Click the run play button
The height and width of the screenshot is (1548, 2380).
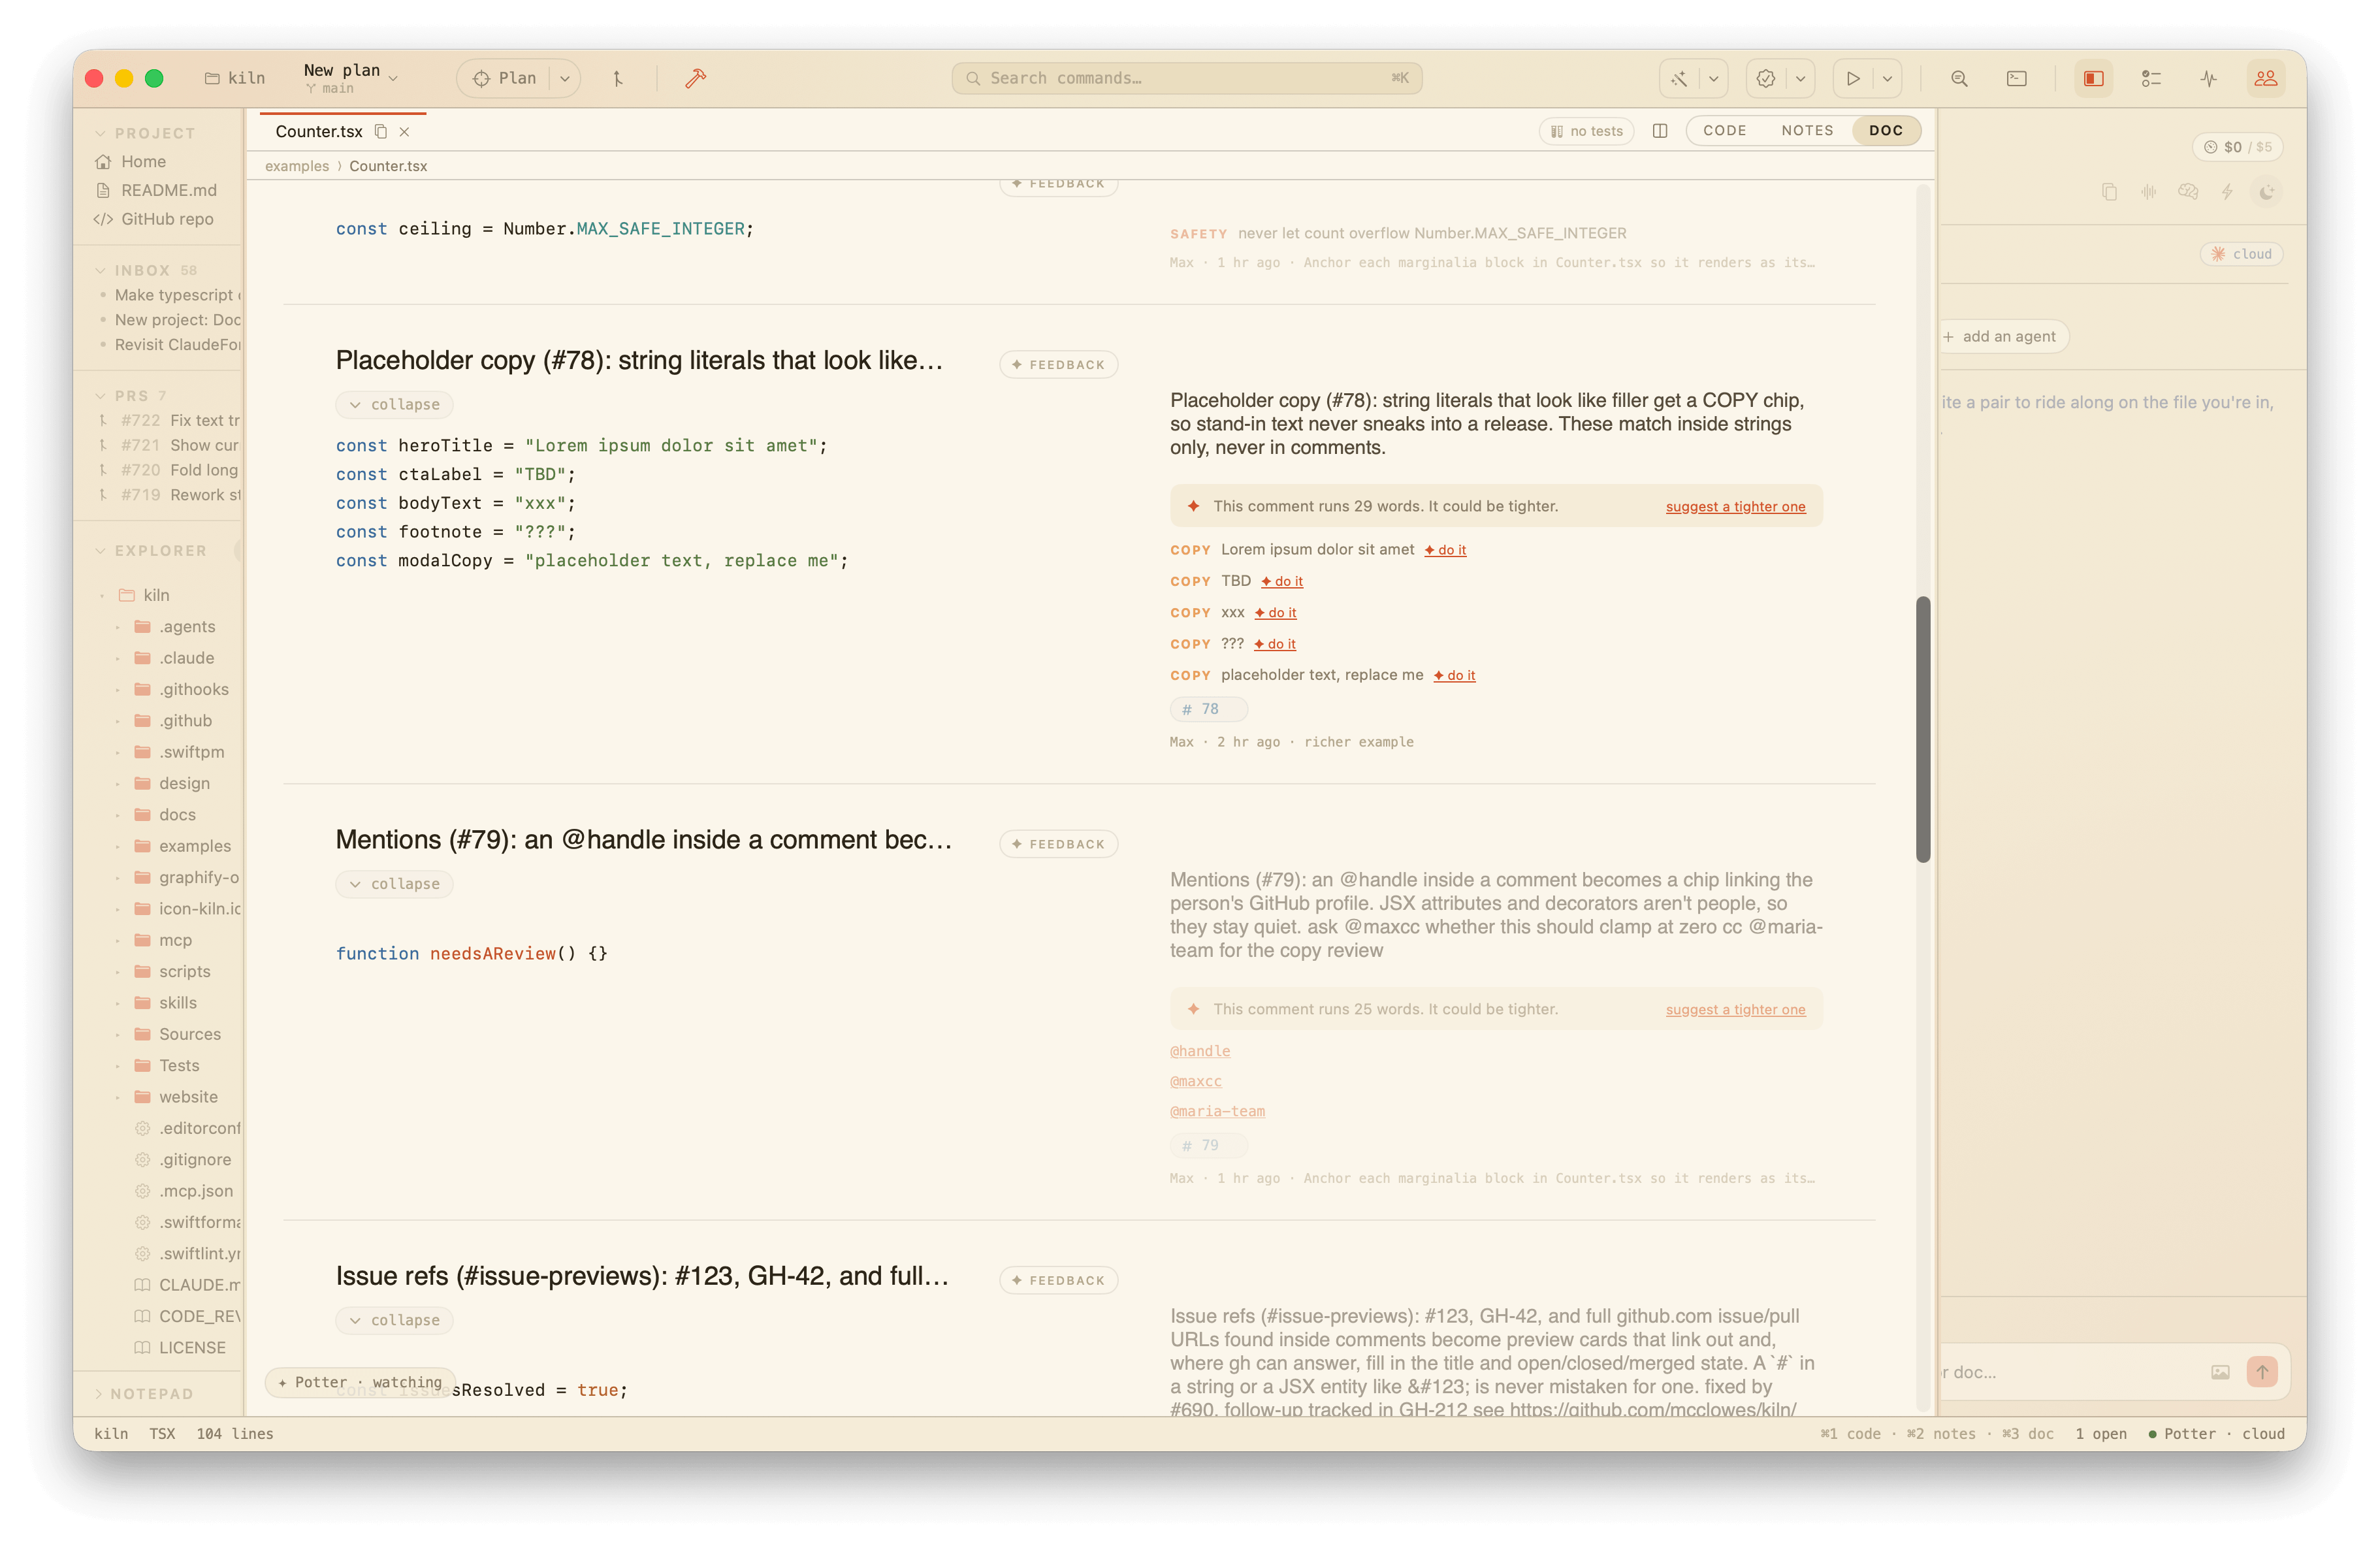click(x=1853, y=78)
